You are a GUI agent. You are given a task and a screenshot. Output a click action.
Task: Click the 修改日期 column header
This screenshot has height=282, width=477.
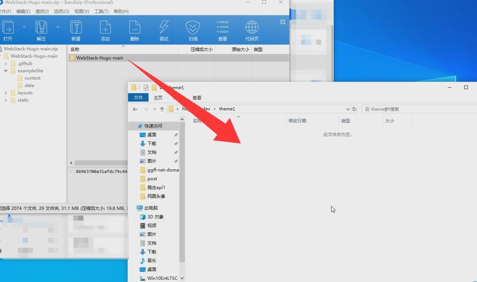click(x=297, y=121)
